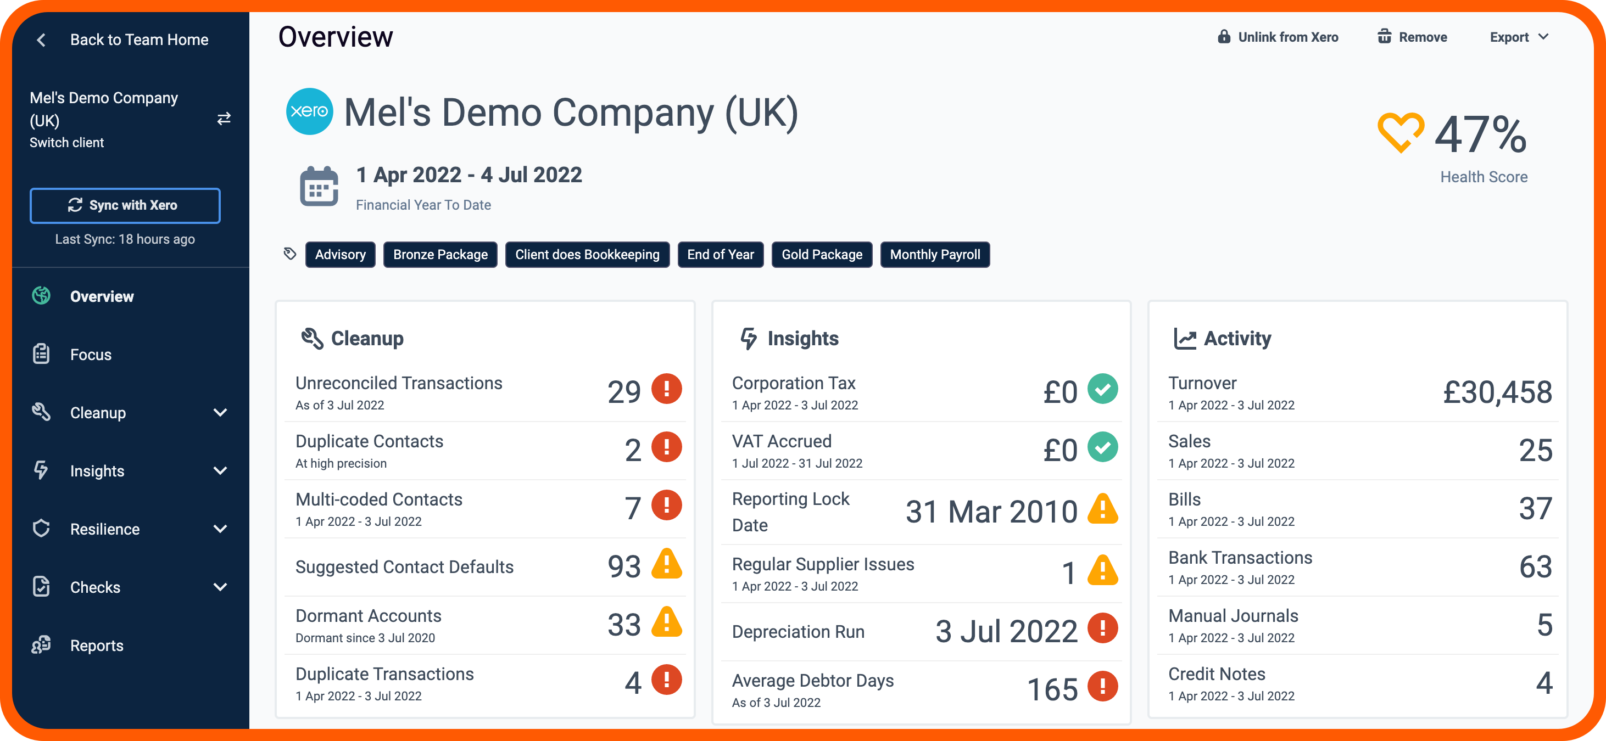Click the Monthly Payroll tag

(x=935, y=254)
